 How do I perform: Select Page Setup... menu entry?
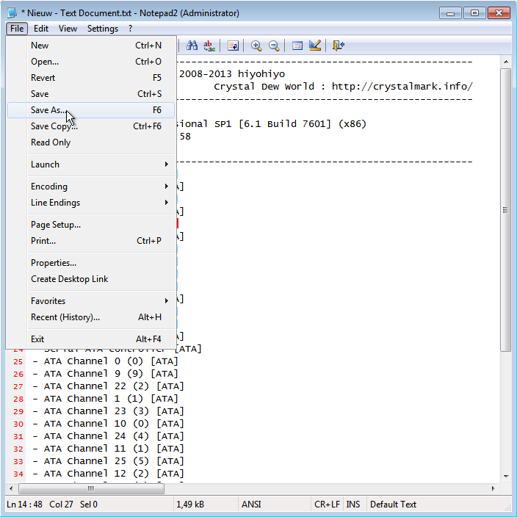pos(56,225)
